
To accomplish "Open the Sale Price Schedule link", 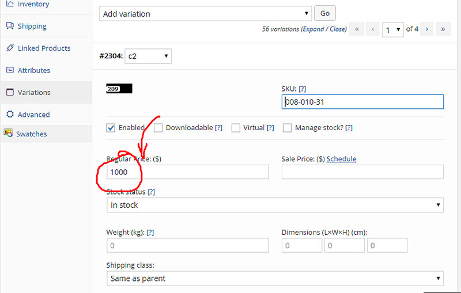I will pos(341,159).
